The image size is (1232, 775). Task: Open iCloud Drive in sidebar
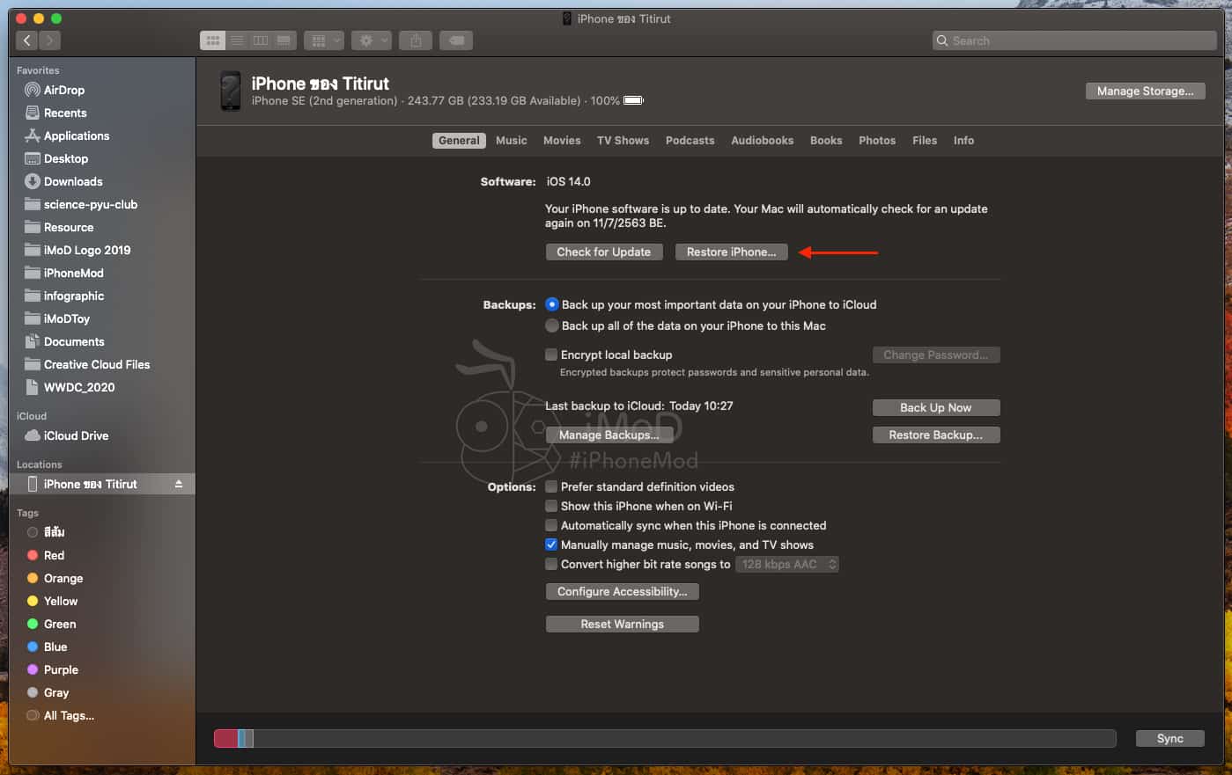[x=76, y=435]
